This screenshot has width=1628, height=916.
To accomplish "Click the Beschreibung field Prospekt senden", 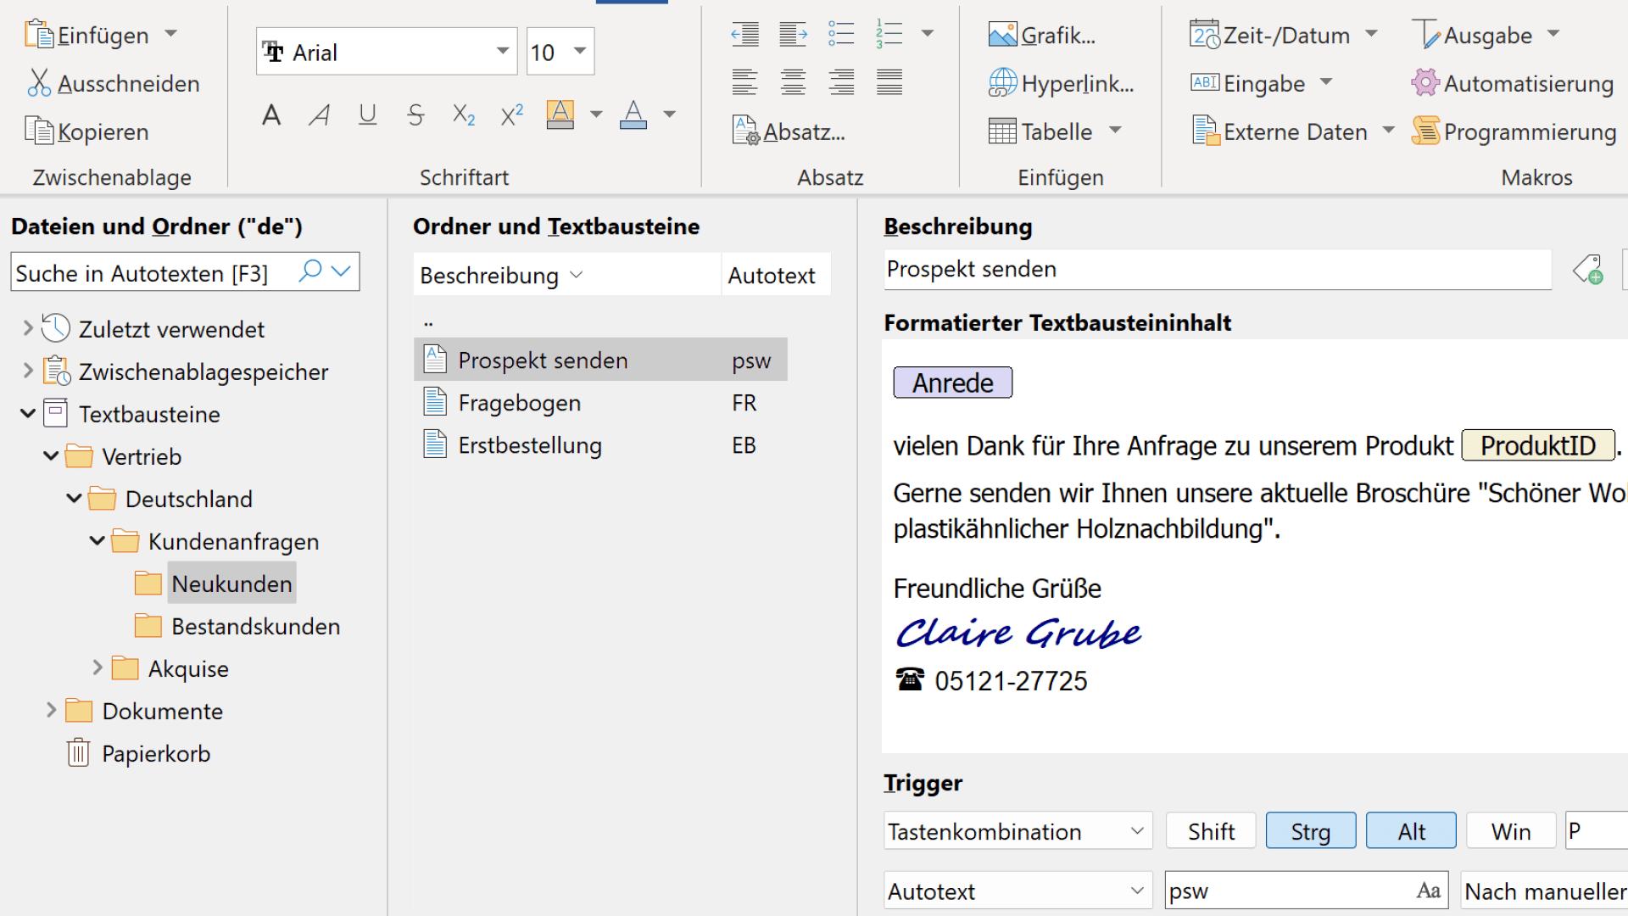I will pos(1218,269).
